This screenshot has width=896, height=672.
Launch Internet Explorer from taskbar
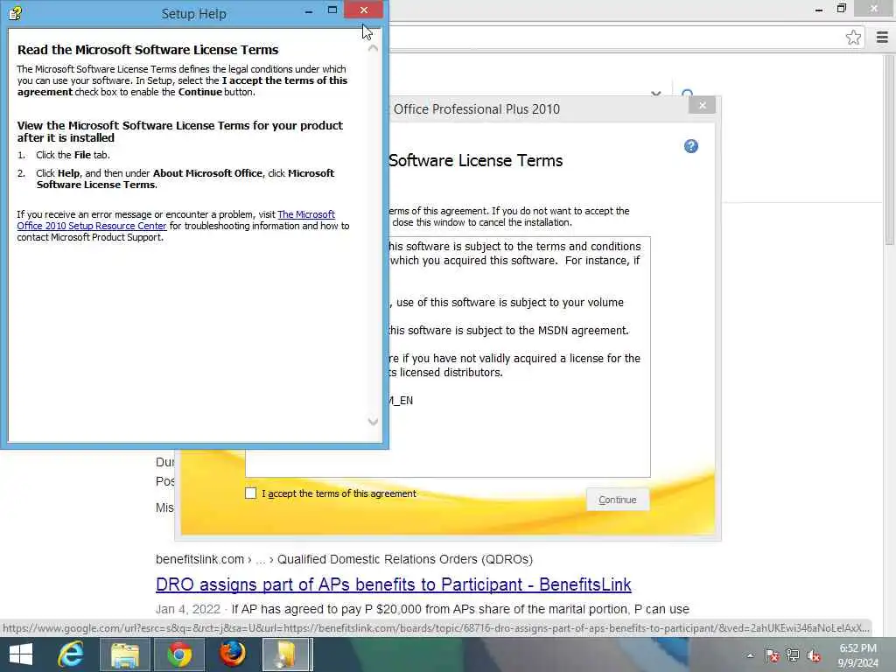coord(72,654)
